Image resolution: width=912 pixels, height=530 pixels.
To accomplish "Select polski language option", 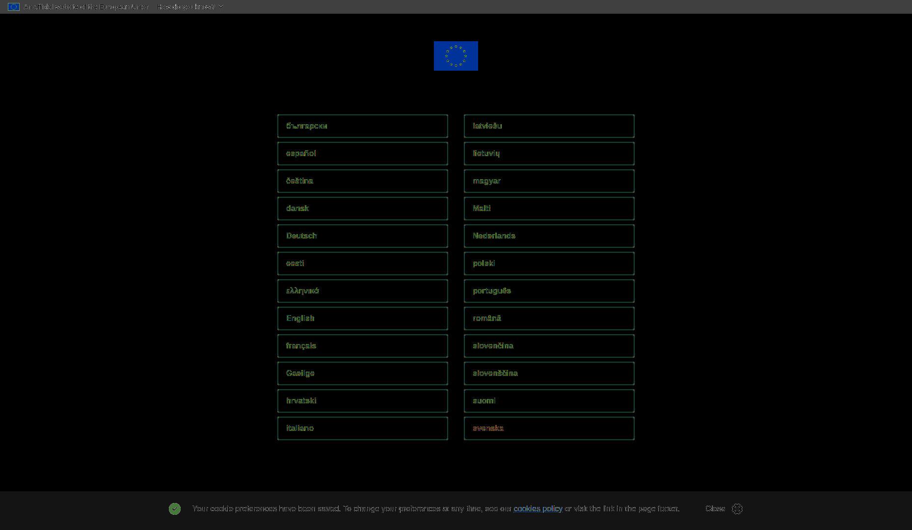I will tap(549, 264).
